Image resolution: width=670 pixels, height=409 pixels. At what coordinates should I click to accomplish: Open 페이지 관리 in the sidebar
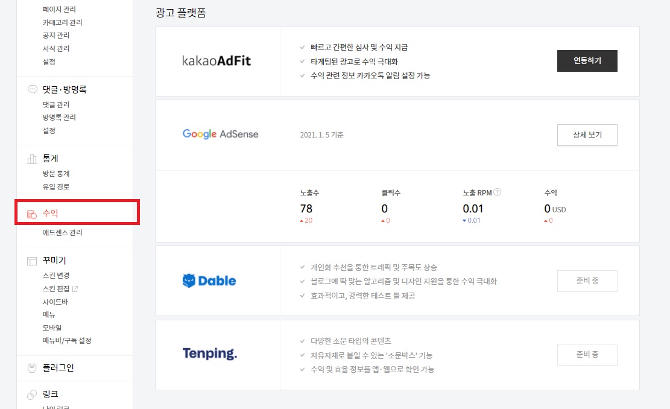tap(59, 10)
